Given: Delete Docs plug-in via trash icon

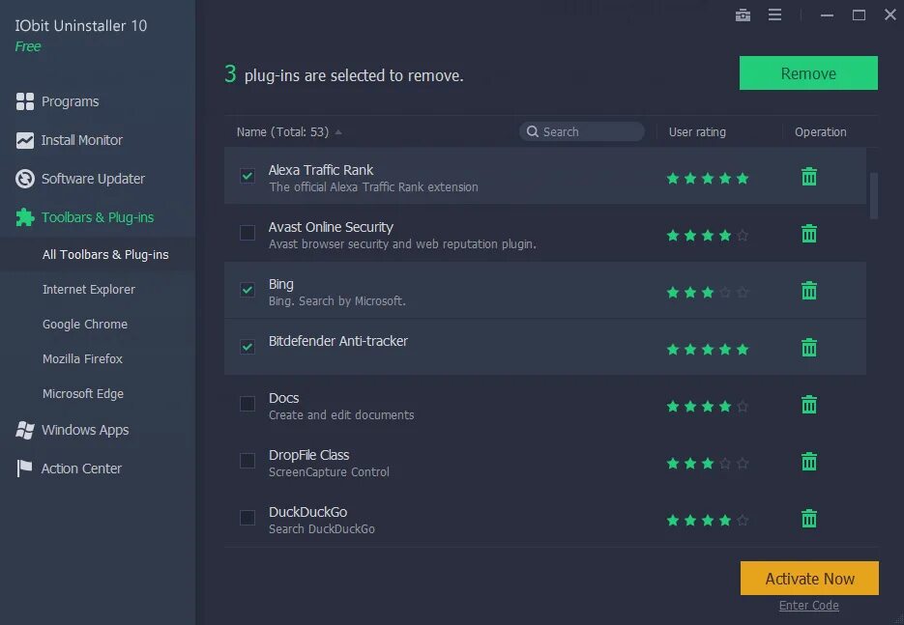Looking at the screenshot, I should point(809,405).
